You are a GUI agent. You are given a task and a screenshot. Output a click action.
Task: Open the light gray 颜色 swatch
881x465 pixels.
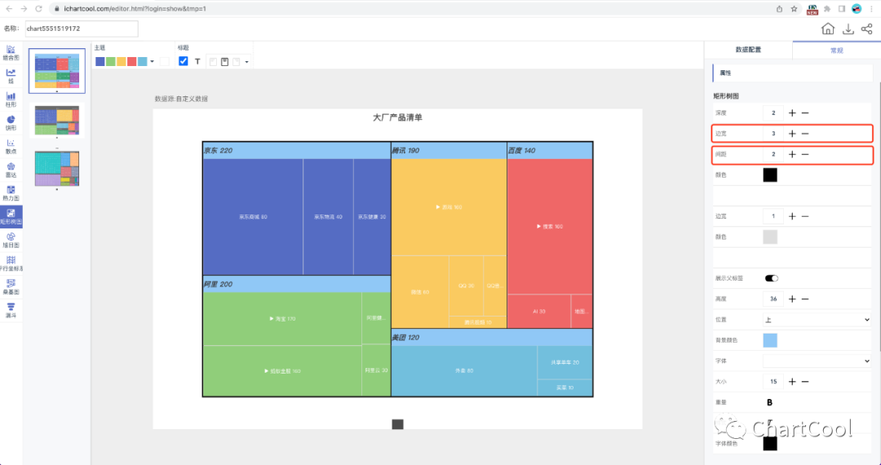pos(770,237)
